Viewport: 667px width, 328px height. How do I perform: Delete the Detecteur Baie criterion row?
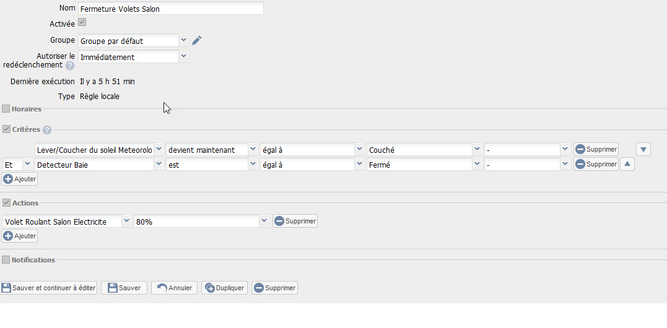tap(595, 164)
